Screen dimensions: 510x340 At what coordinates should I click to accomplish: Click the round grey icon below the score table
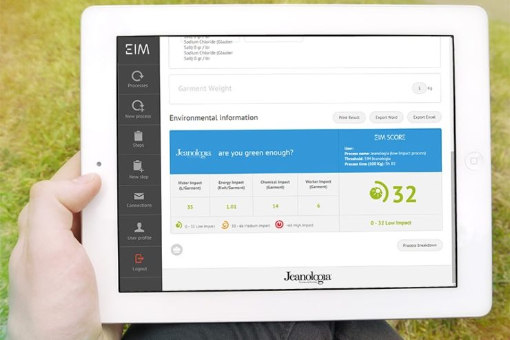[x=176, y=250]
